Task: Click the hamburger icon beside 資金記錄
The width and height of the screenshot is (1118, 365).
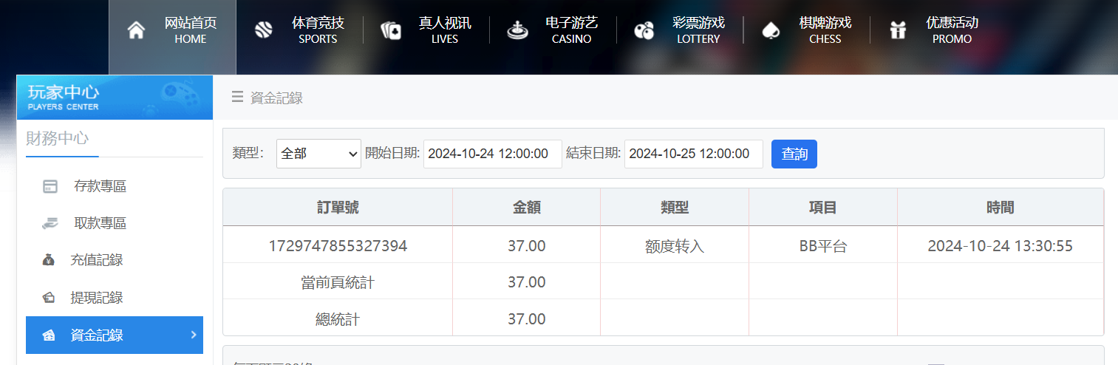Action: [237, 97]
